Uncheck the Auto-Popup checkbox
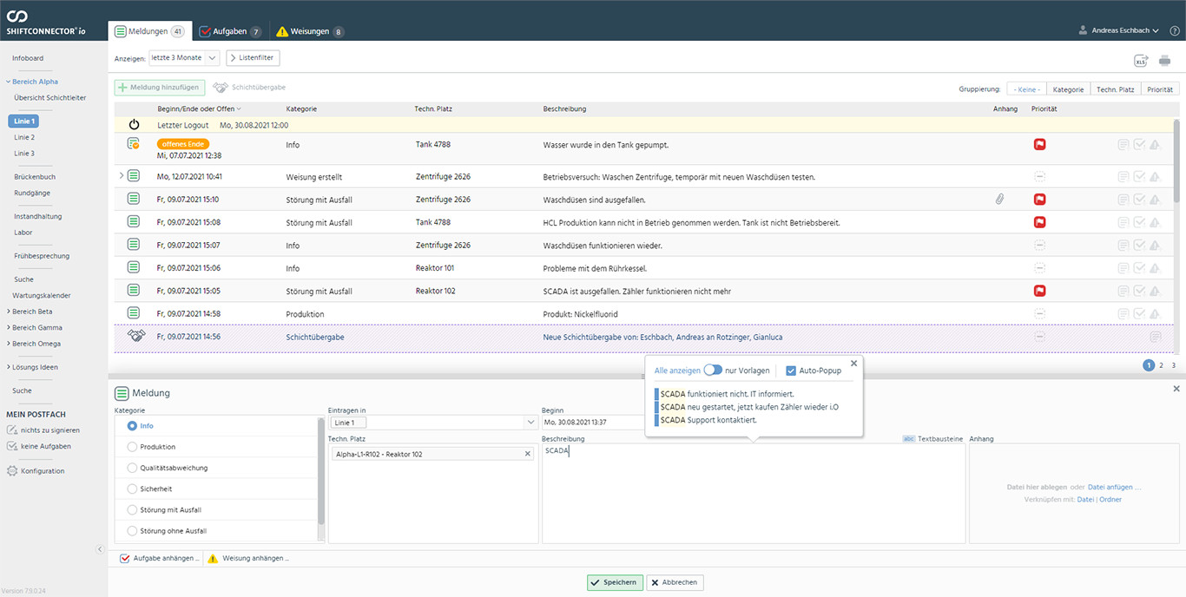Viewport: 1186px width, 597px height. (x=790, y=371)
